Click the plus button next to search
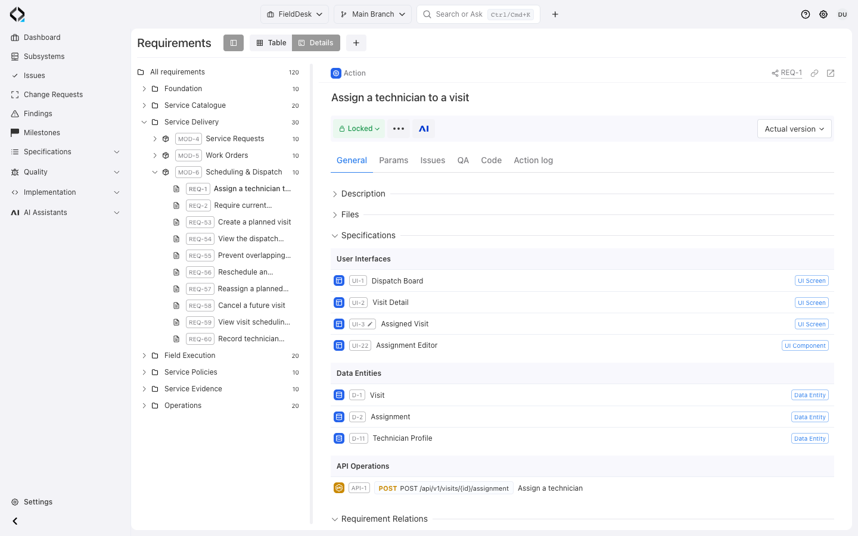Screen dimensions: 858x536 tap(555, 14)
